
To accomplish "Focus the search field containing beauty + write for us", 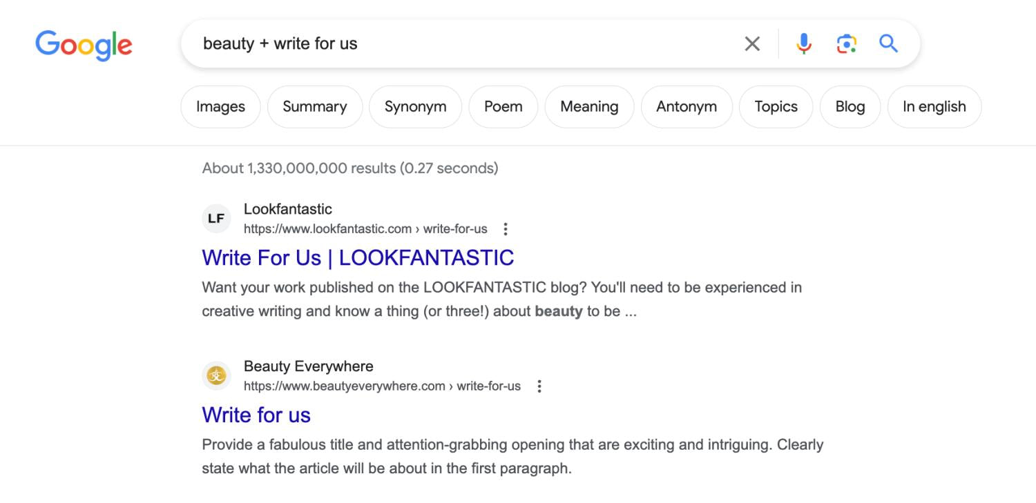I will 463,43.
